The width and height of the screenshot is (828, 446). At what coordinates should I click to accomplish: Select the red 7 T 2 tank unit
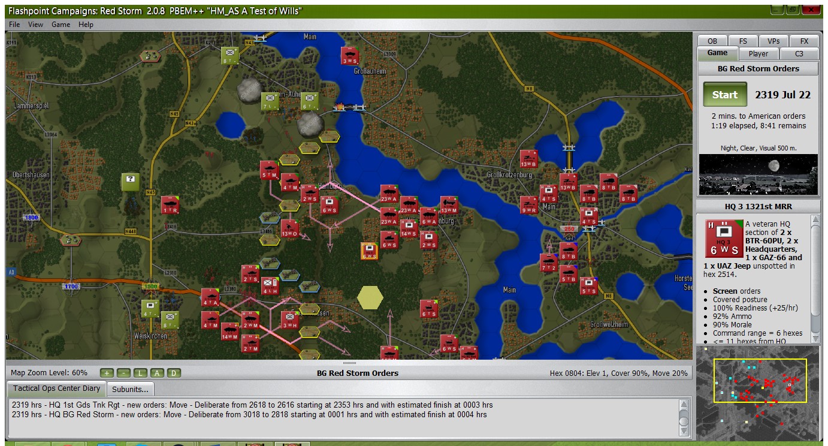click(x=548, y=263)
